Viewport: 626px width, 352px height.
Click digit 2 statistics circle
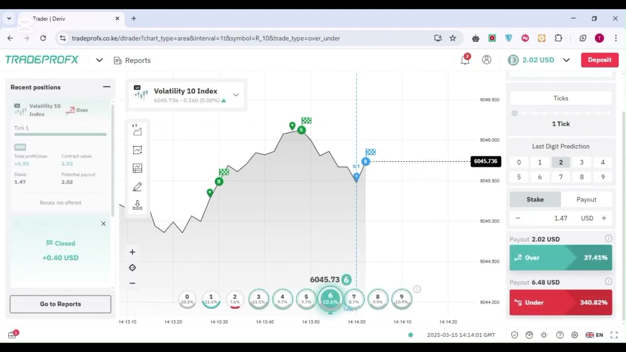[x=235, y=299]
